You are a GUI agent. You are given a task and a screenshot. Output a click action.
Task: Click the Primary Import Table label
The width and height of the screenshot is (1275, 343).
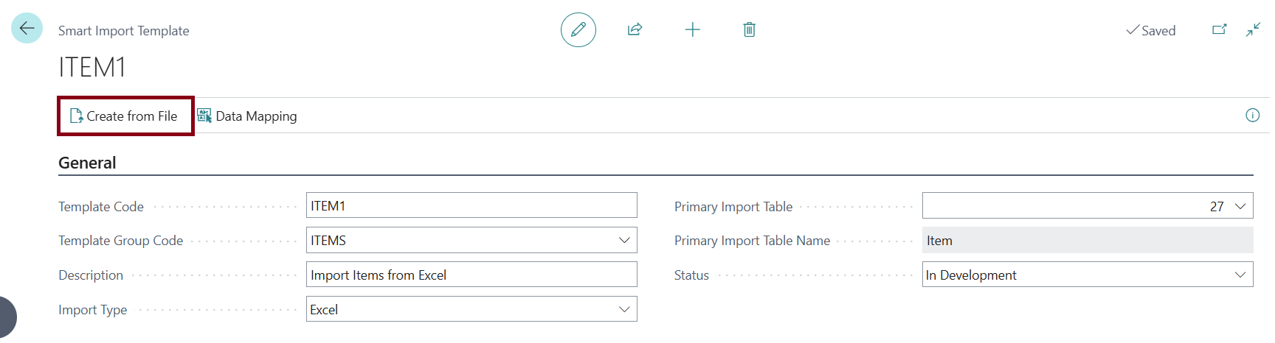[733, 207]
